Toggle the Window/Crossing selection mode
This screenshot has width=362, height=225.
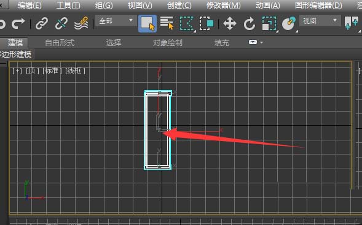tap(207, 23)
